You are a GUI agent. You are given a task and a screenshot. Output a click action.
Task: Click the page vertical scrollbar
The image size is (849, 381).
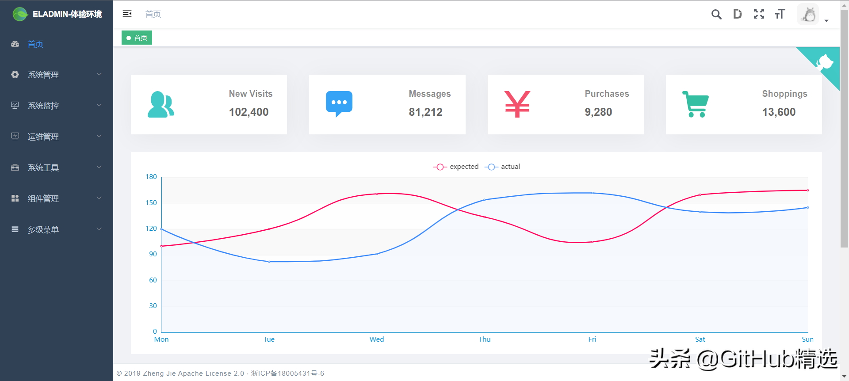844,128
